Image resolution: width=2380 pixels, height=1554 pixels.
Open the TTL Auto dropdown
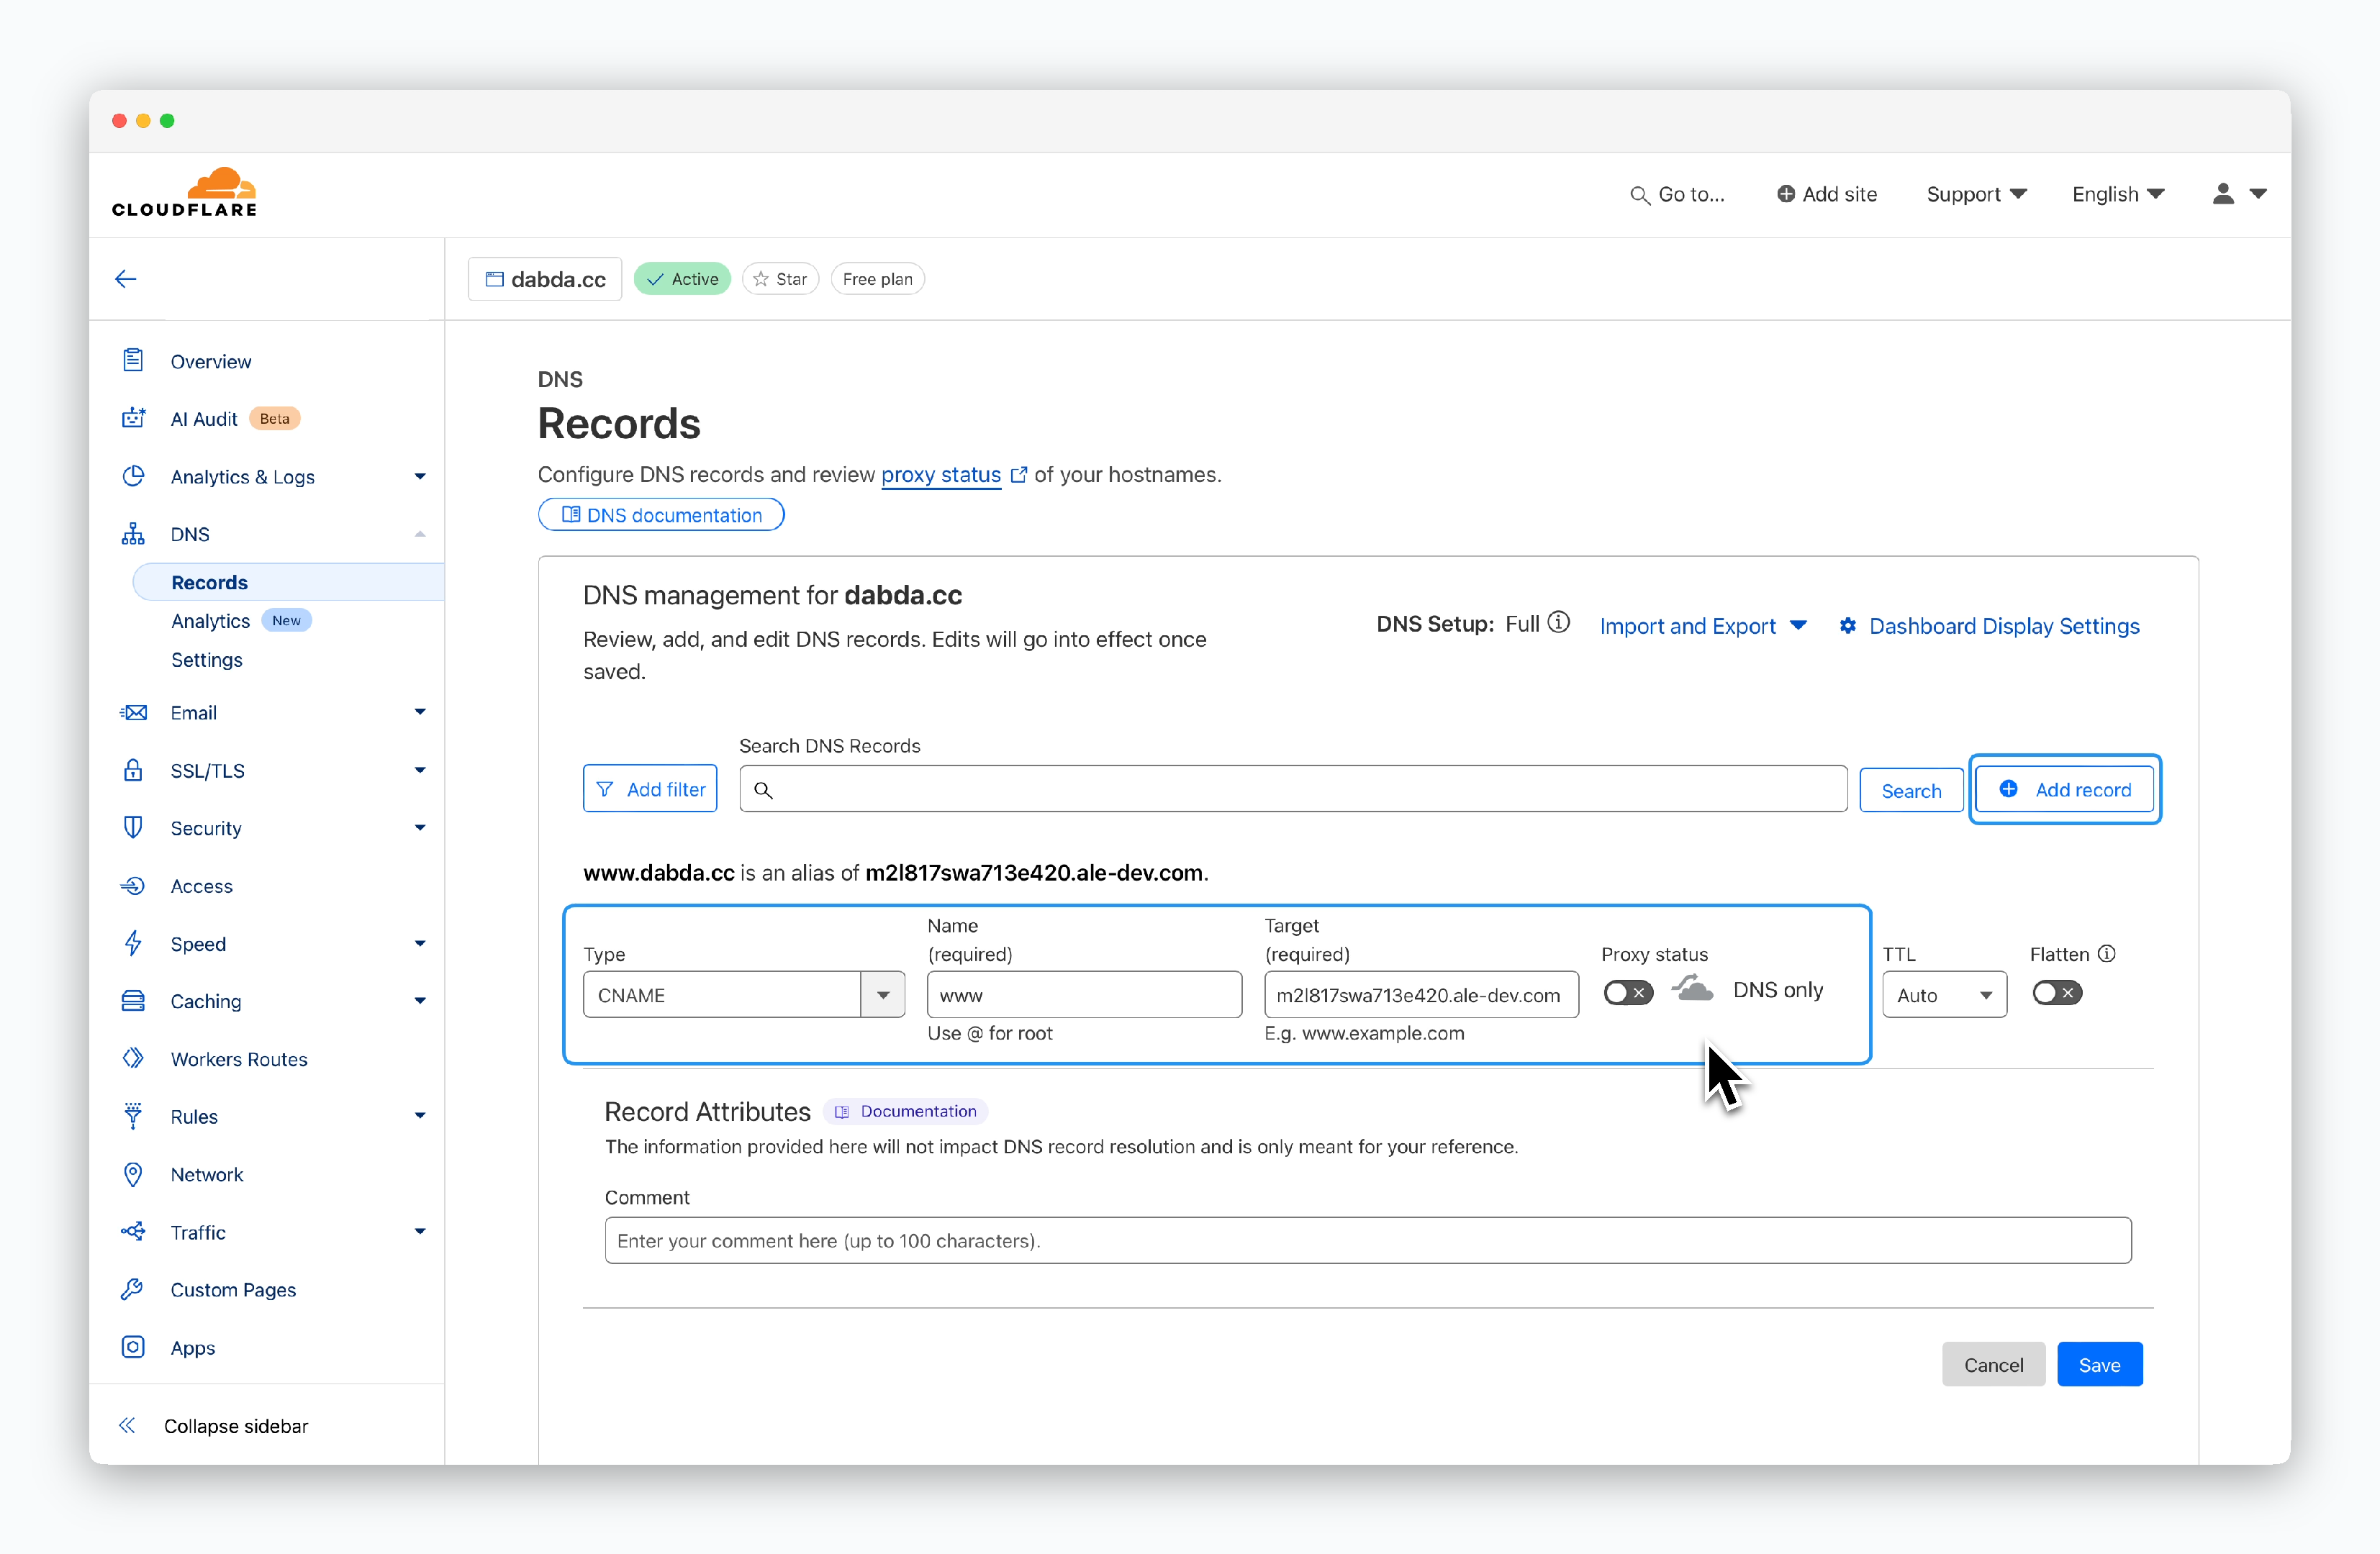click(1944, 994)
